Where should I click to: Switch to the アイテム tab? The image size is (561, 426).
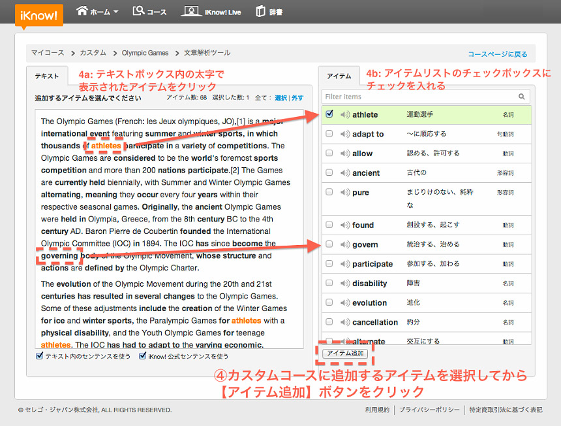(339, 76)
